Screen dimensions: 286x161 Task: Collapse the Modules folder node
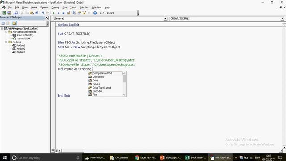click(6, 42)
